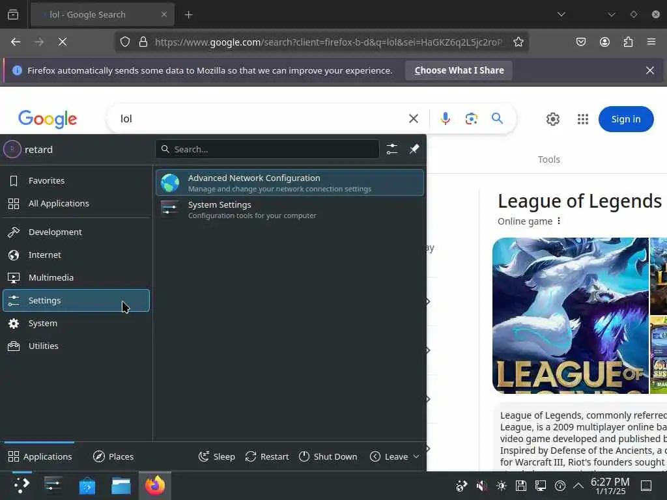Select Utilities category
This screenshot has height=500, width=667.
pos(76,346)
